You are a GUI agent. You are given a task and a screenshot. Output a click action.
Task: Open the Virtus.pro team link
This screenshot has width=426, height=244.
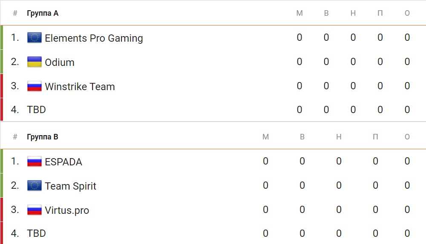tap(67, 210)
